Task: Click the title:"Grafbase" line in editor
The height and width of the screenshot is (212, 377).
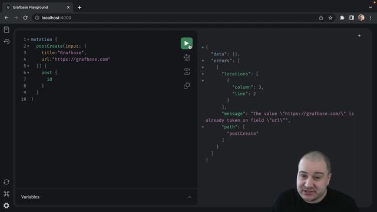Action: 64,52
